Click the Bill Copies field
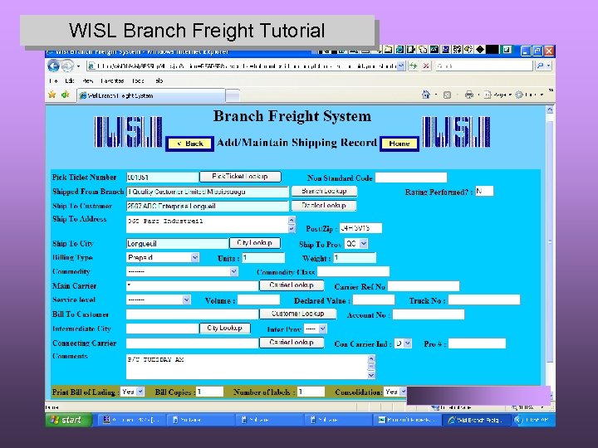Viewport: 598px width, 448px height. [x=210, y=392]
